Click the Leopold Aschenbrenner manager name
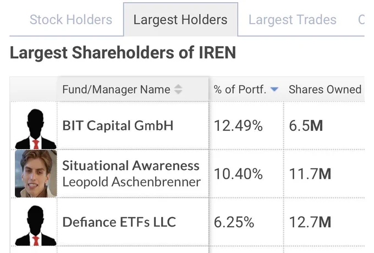Viewport: 374px width, 253px height. pos(131,182)
